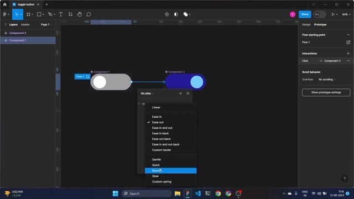Screen dimensions: 354x199
Task: Click the component actions icon in toolbar
Action: click(166, 14)
